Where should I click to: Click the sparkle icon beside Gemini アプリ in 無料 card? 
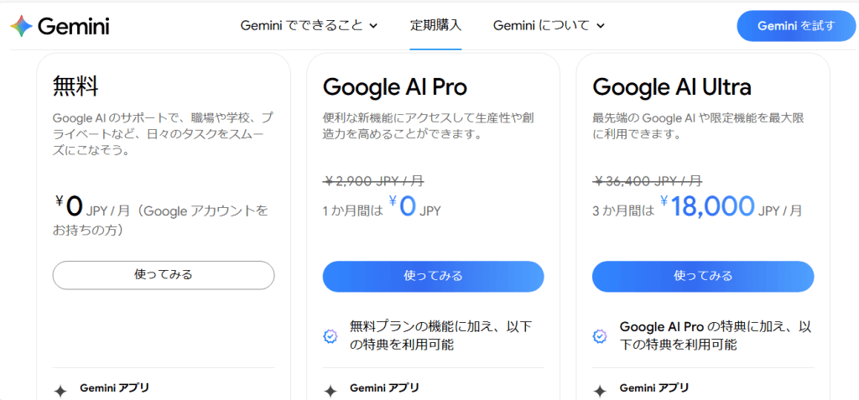[60, 392]
